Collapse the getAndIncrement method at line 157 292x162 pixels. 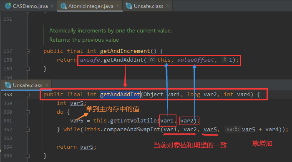(x=28, y=51)
